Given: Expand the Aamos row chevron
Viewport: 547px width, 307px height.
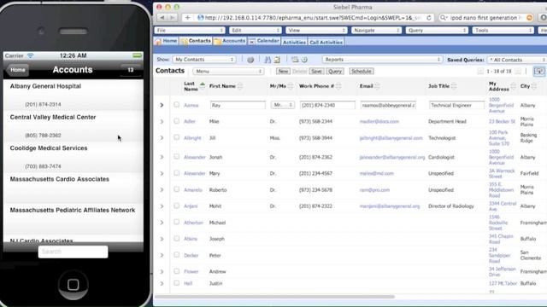Looking at the screenshot, I should click(162, 105).
